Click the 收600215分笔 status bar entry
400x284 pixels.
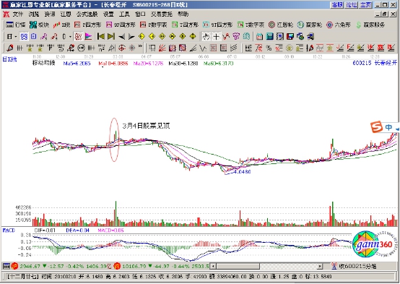coord(354,267)
